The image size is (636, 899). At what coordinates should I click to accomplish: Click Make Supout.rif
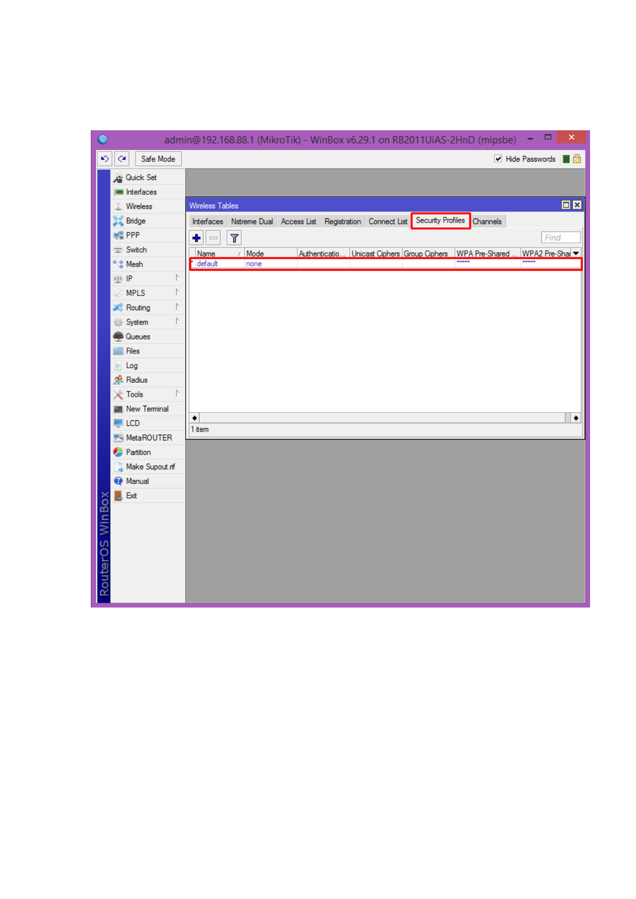click(x=147, y=467)
